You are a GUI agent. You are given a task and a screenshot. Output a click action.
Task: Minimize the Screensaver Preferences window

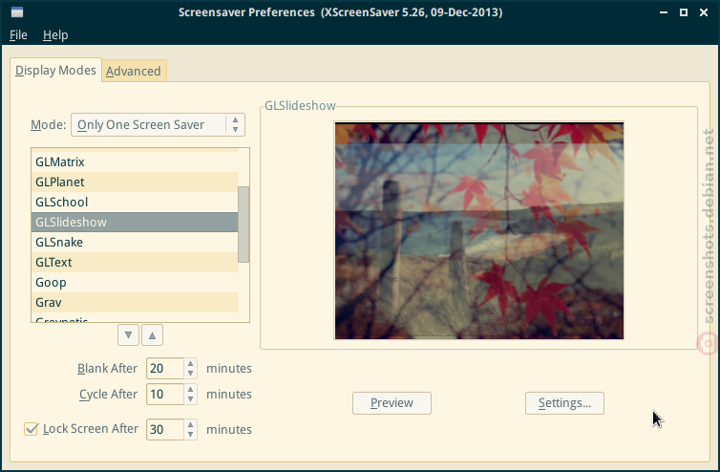[x=664, y=12]
